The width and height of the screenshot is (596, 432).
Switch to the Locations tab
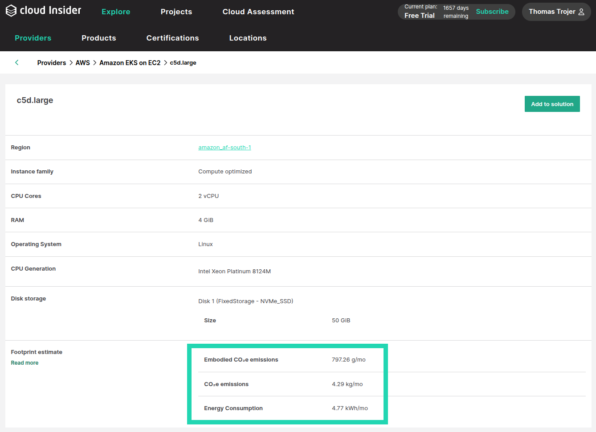point(248,38)
